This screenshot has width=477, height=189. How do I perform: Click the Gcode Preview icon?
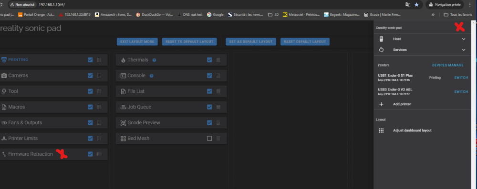[123, 123]
